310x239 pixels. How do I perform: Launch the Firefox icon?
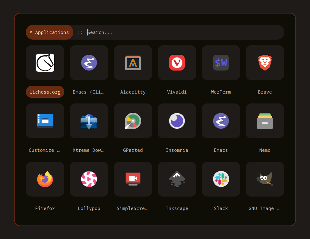click(45, 179)
